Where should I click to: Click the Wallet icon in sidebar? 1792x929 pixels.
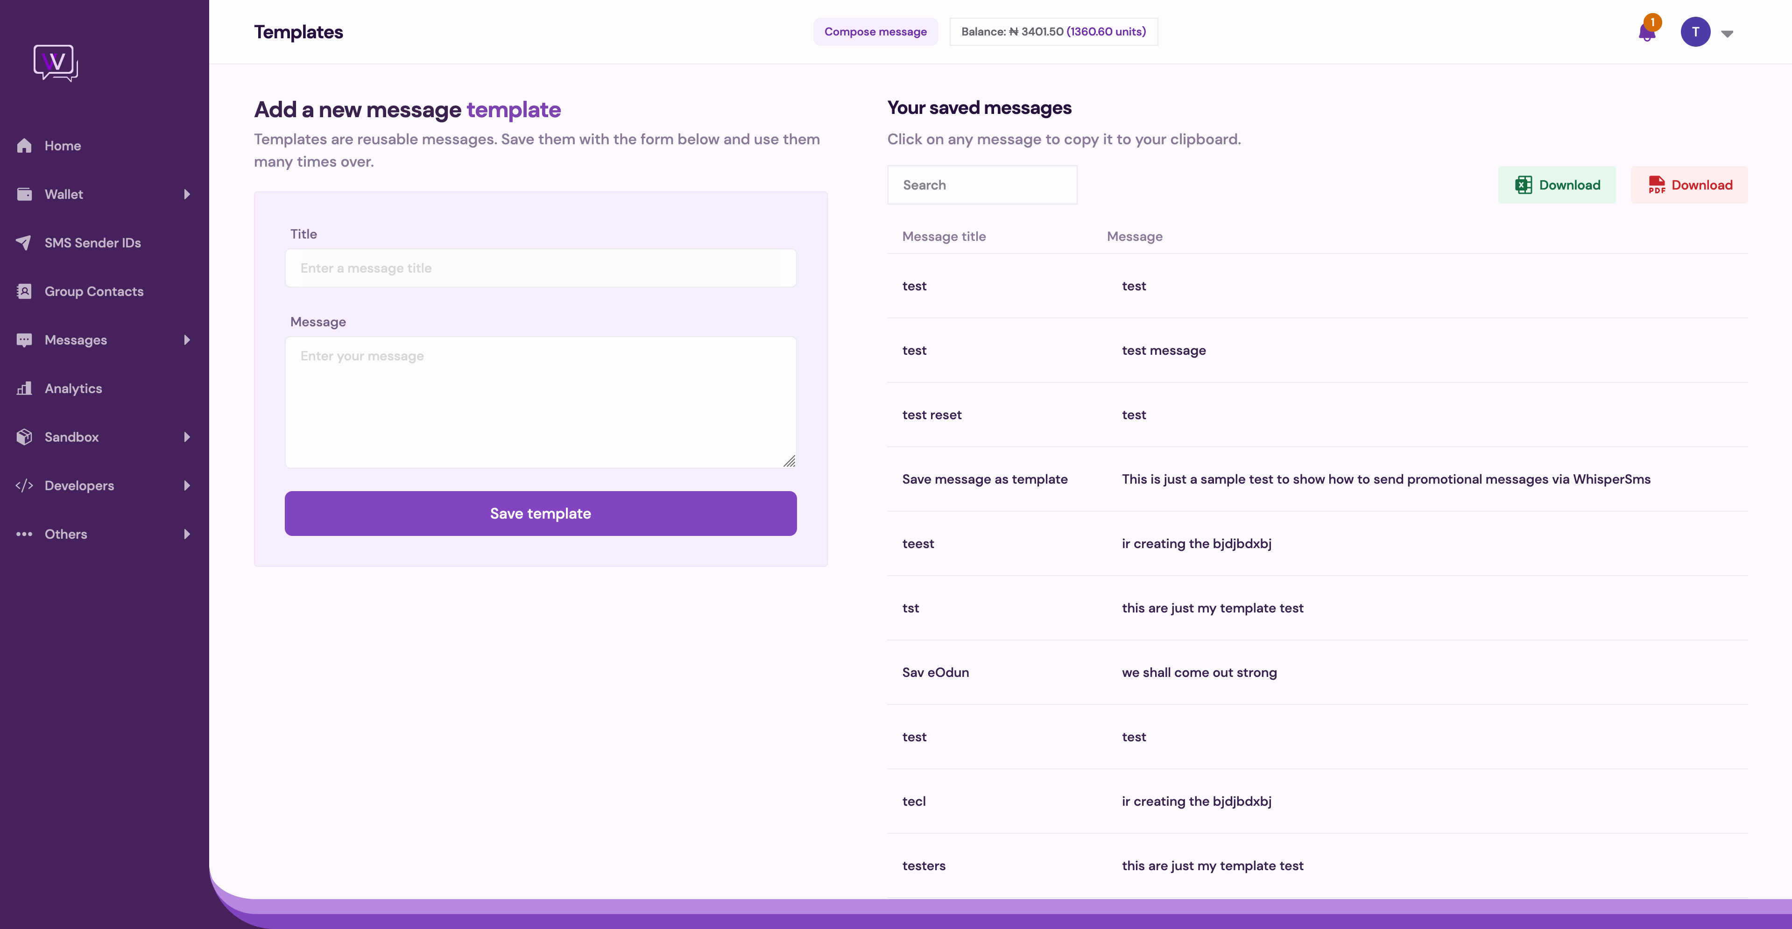24,194
